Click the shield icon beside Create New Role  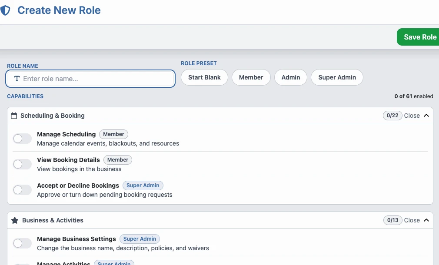[5, 10]
